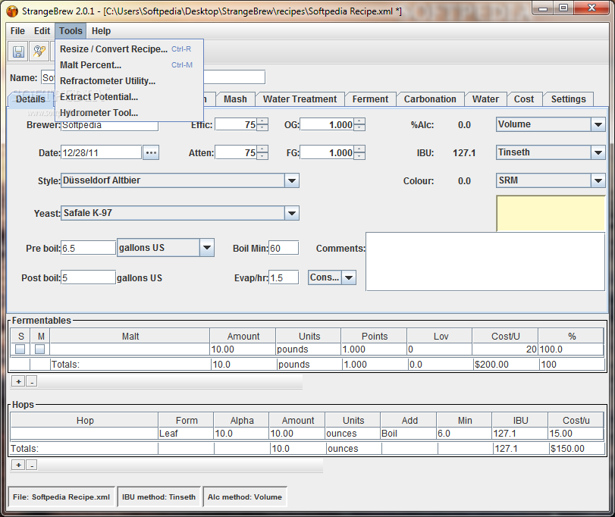Open the File menu
Viewport: 615px width, 517px height.
[17, 31]
